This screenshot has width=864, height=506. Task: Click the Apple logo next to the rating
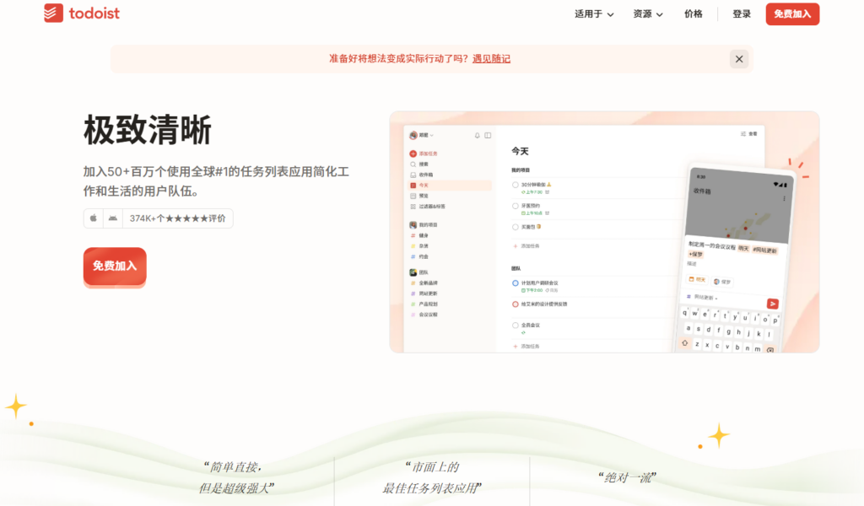(93, 218)
